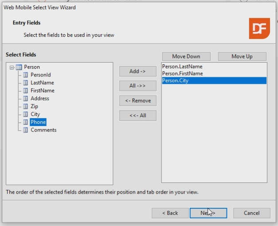Image resolution: width=278 pixels, height=226 pixels.
Task: Click the FirstName field icon
Action: 25,91
